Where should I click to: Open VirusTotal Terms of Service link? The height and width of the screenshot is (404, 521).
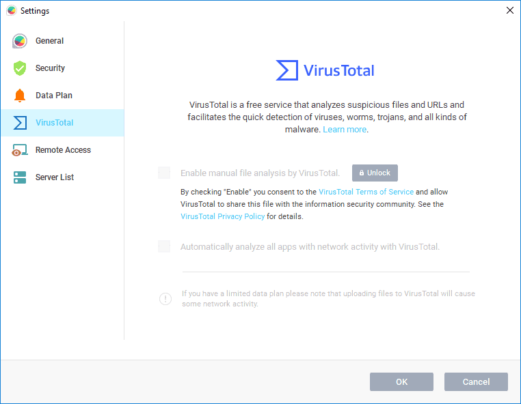[366, 192]
